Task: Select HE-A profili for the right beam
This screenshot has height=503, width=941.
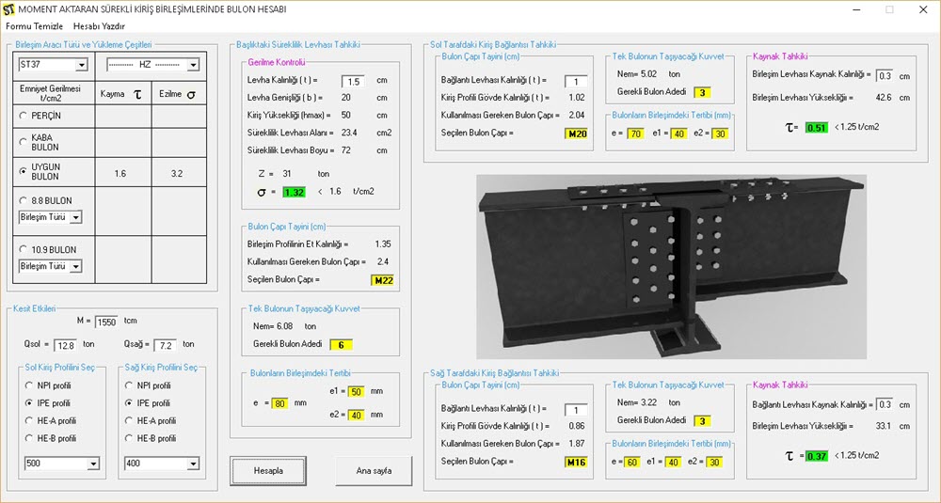Action: (x=128, y=421)
